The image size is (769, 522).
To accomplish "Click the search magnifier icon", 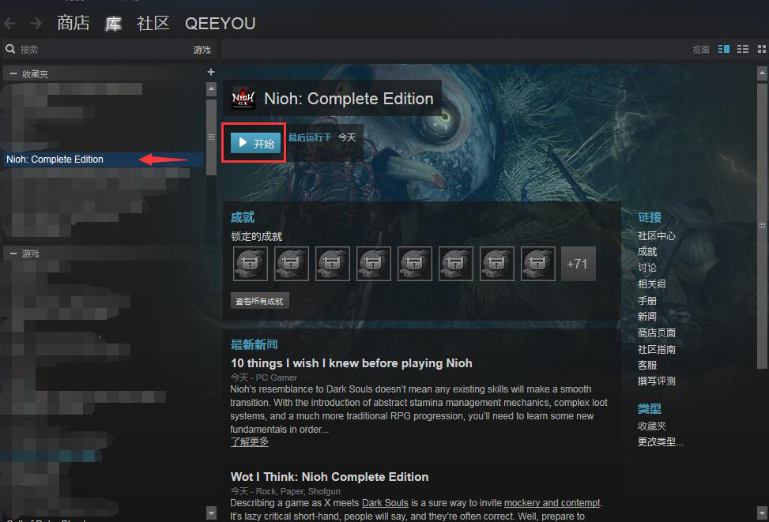I will pos(10,49).
